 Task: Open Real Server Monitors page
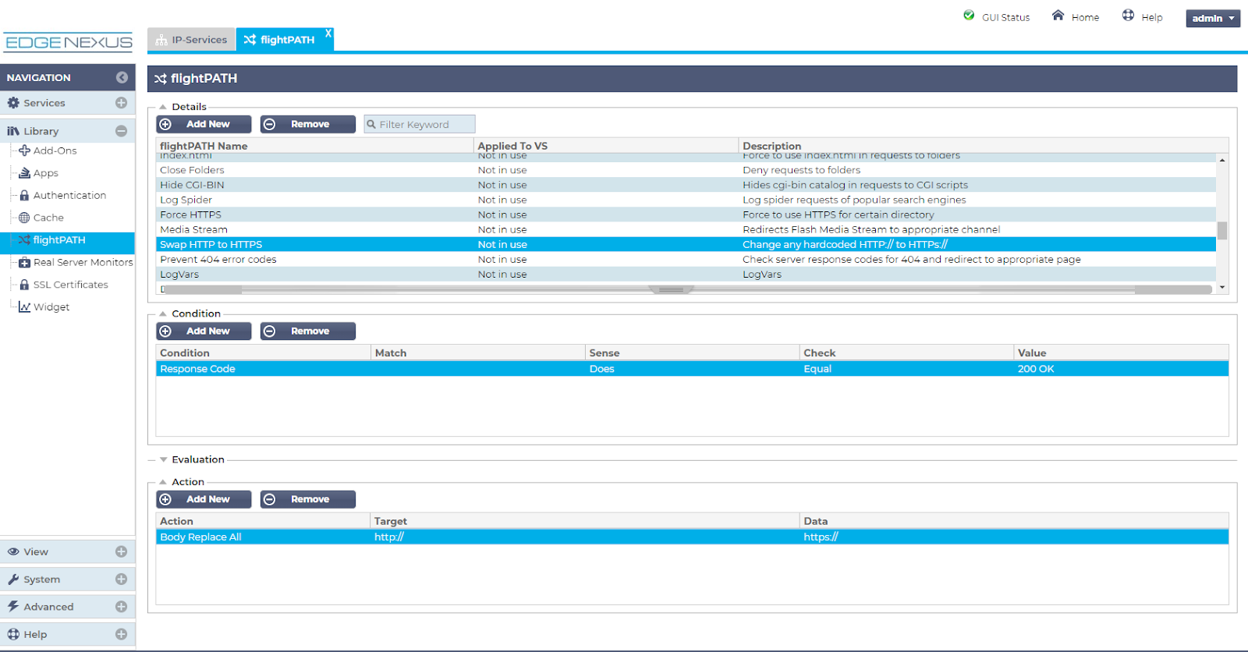click(83, 263)
